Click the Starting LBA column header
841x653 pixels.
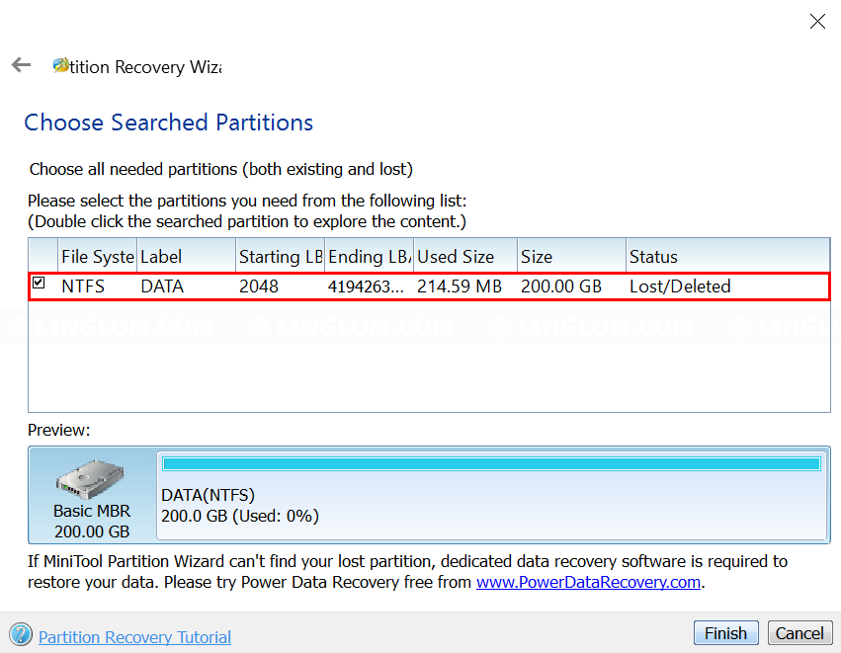(x=280, y=256)
